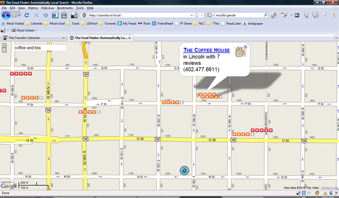339x198 pixels.
Task: Open the Help menu
Action: click(90, 8)
